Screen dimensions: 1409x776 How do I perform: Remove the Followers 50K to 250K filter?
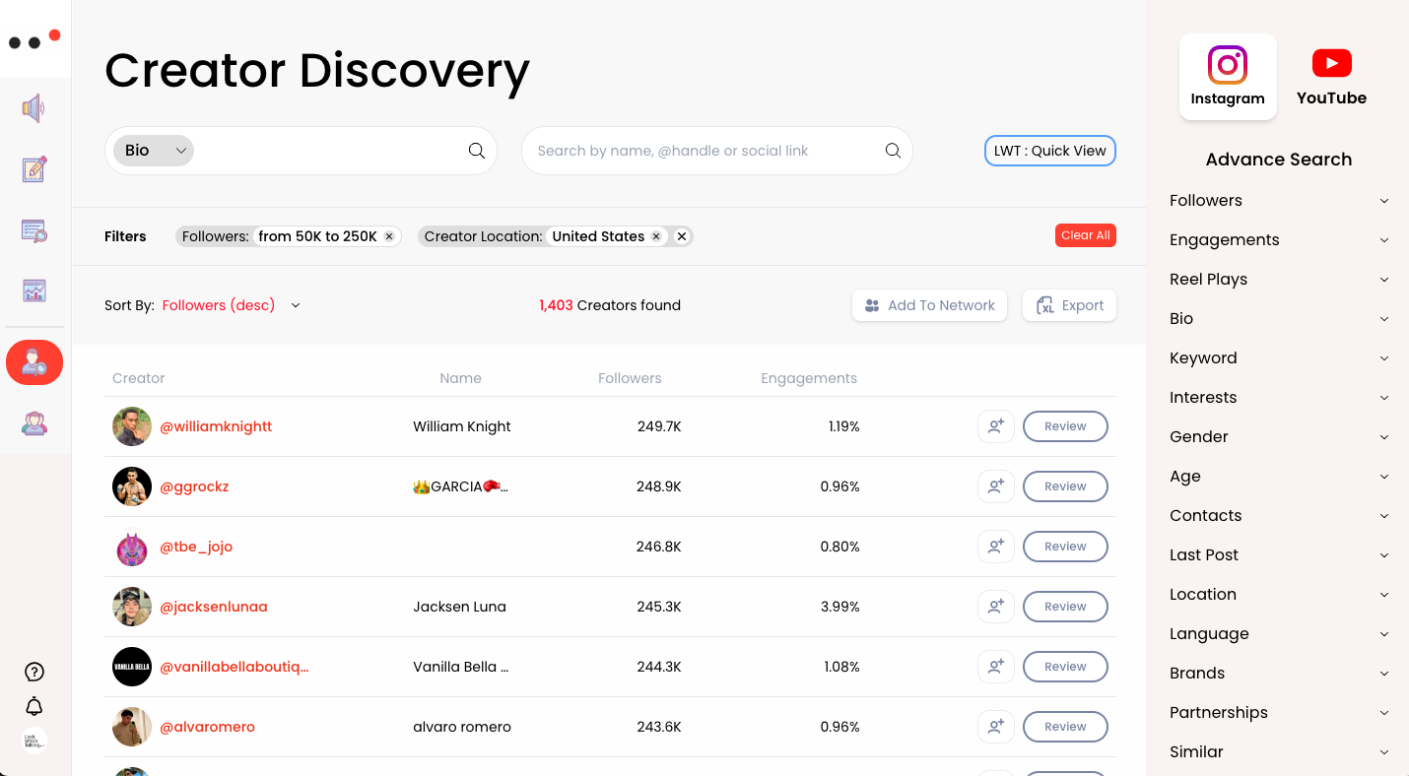[x=389, y=236]
